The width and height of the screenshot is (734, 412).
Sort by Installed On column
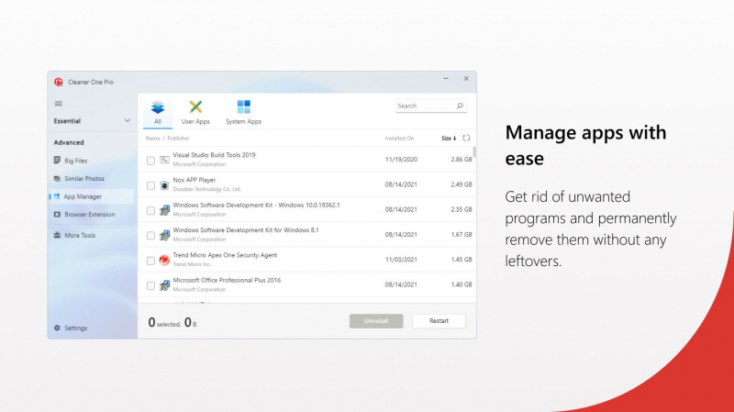(399, 139)
